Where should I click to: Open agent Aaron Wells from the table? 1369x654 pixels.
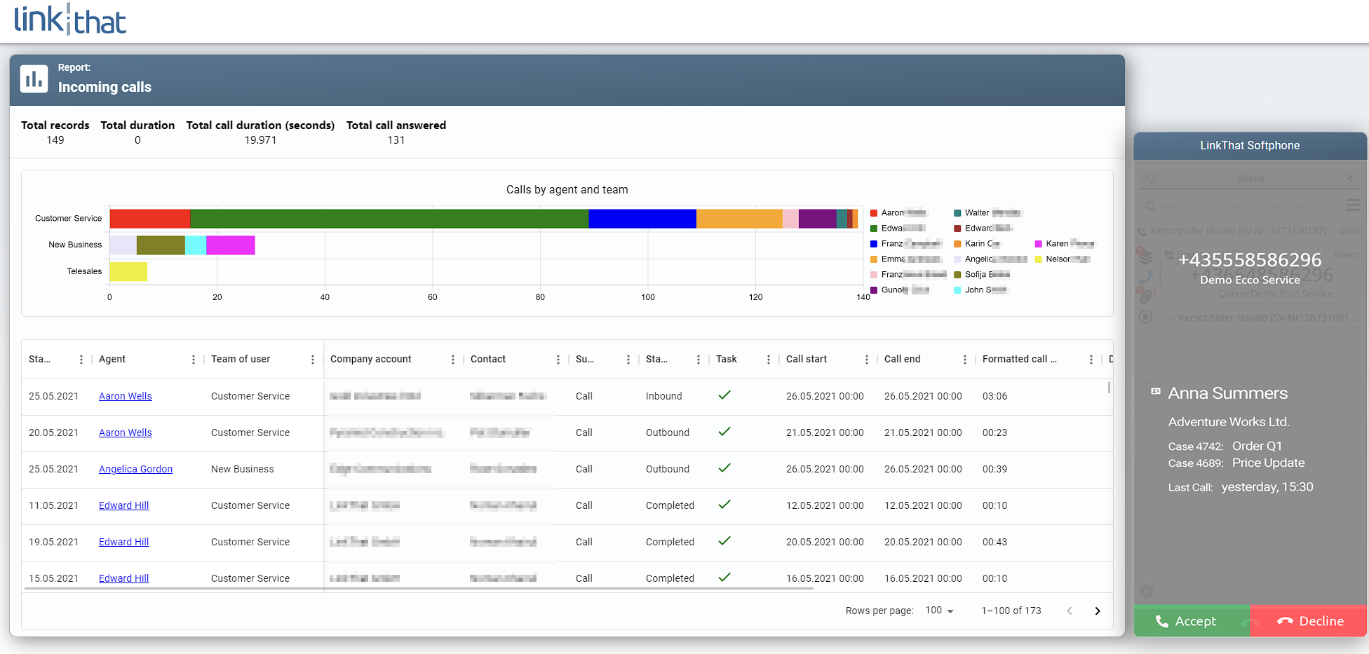click(125, 395)
